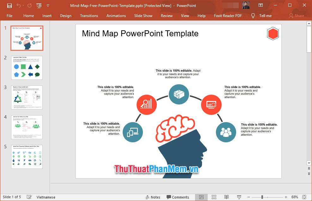Select slide 3 thumbnail in the panel

click(27, 98)
